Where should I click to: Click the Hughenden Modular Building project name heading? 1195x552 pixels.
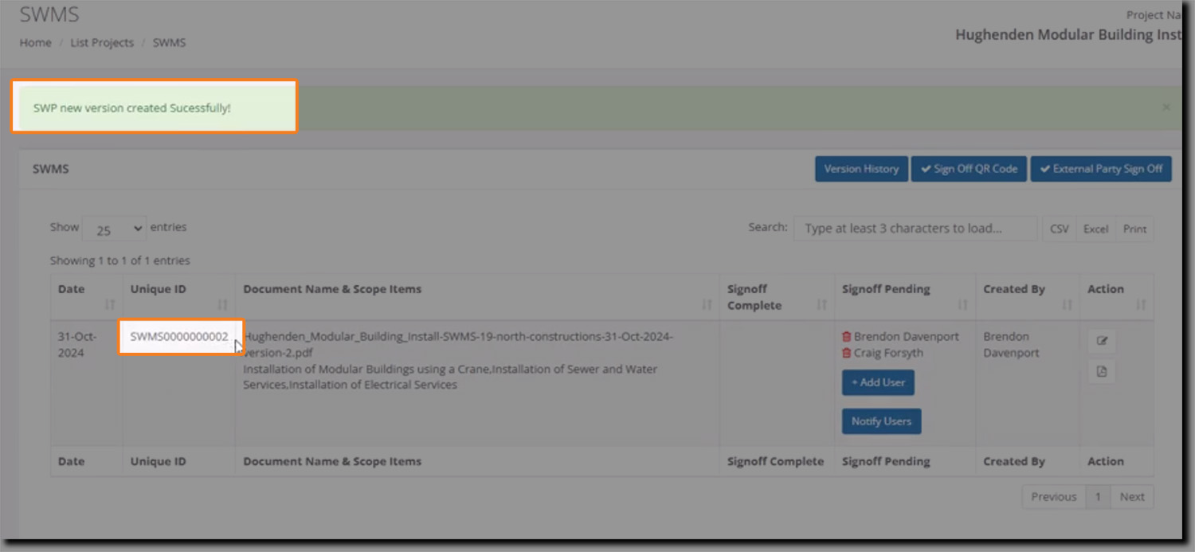click(x=1068, y=35)
